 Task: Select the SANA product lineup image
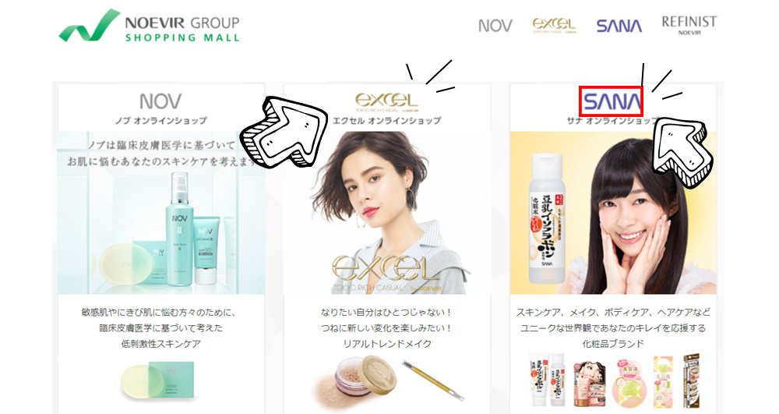(x=614, y=380)
